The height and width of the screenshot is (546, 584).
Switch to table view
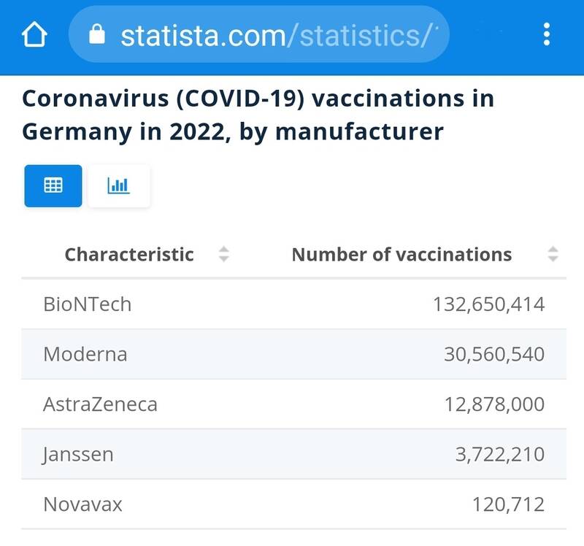53,185
